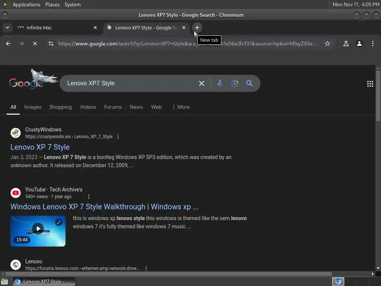Click the address bar URL
The width and height of the screenshot is (381, 286).
pos(188,44)
